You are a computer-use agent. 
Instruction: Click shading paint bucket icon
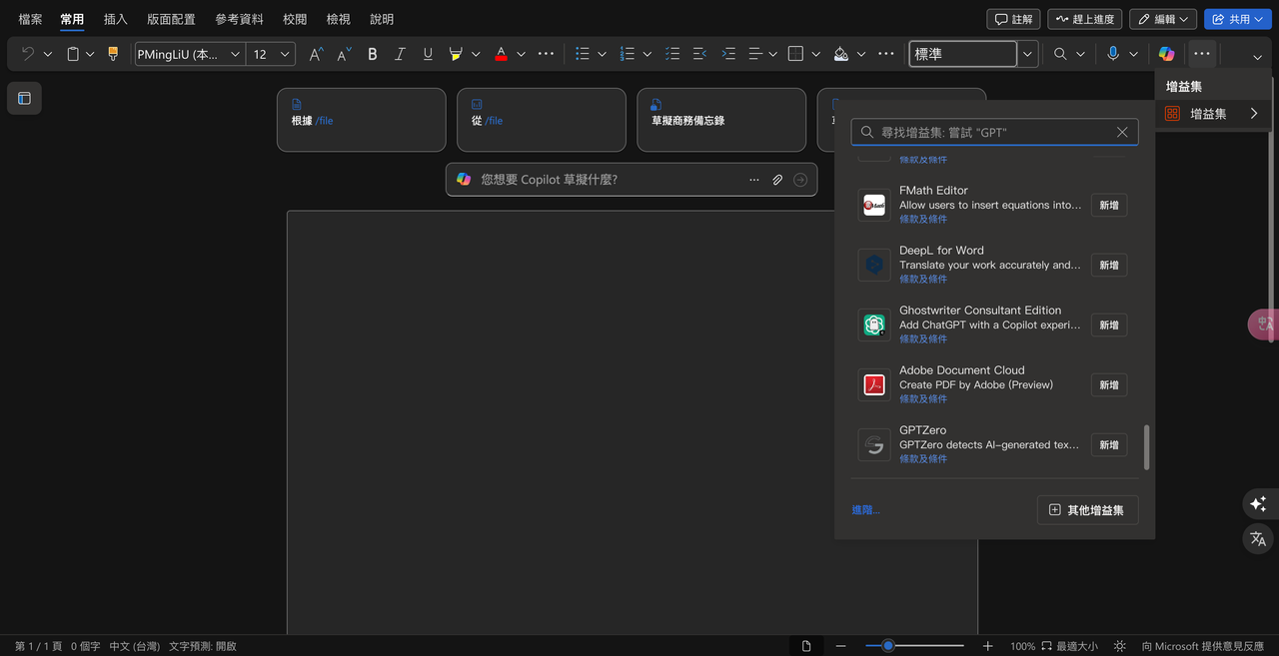841,54
